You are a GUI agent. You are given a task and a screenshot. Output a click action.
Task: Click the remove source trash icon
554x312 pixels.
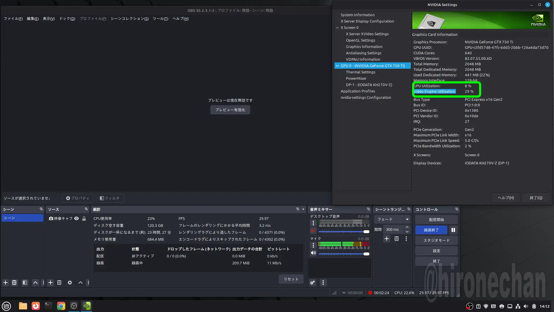point(59,283)
